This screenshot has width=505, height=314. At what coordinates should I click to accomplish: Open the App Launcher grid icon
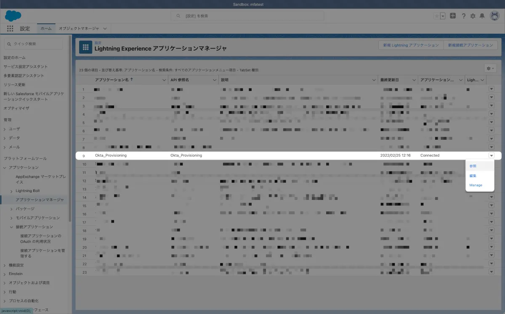coord(11,29)
